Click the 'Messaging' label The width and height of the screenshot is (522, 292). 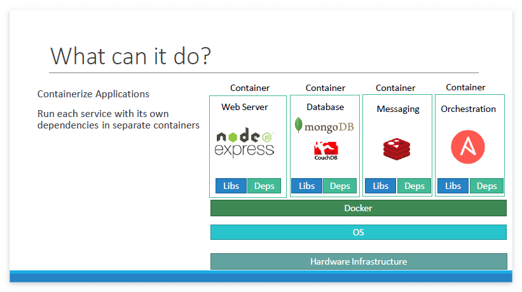[x=398, y=109]
